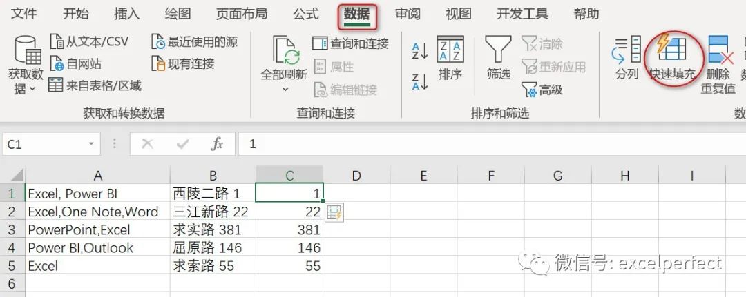Select row 6 header
The image size is (746, 297).
(12, 284)
